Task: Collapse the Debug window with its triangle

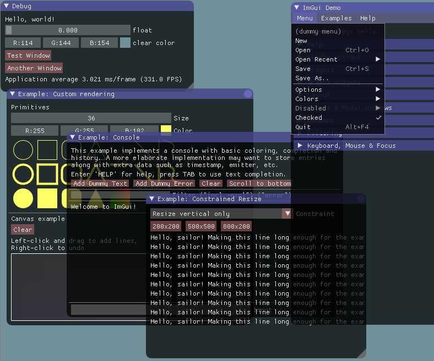Action: pyautogui.click(x=6, y=6)
